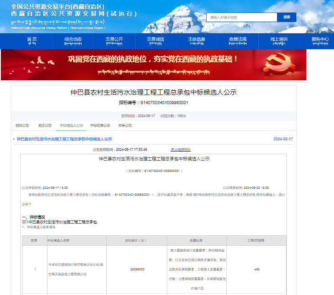The image size is (334, 295).
Task: Expand the blue 仲巴县 announcement entry heading
Action: (64, 139)
